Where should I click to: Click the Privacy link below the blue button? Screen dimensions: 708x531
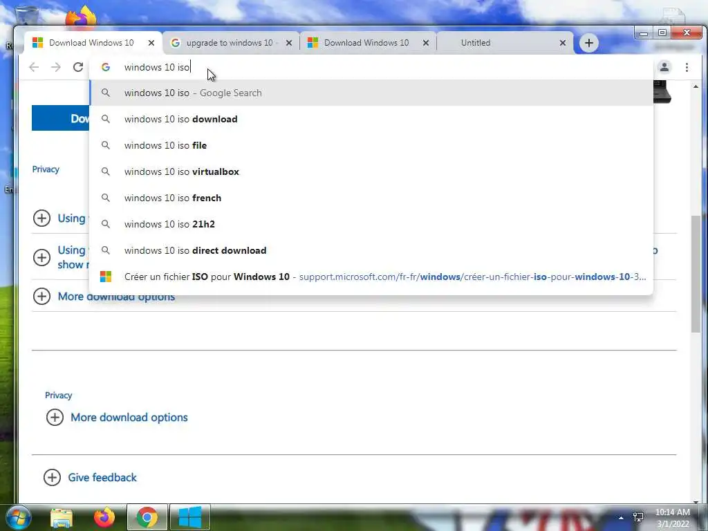[x=46, y=169]
